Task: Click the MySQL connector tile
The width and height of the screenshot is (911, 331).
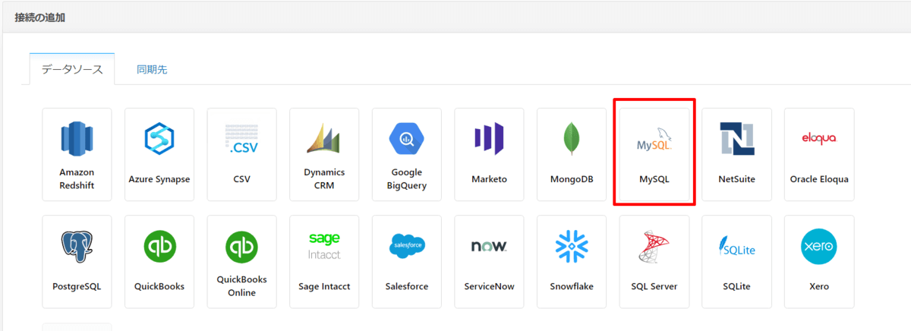Action: pos(654,154)
